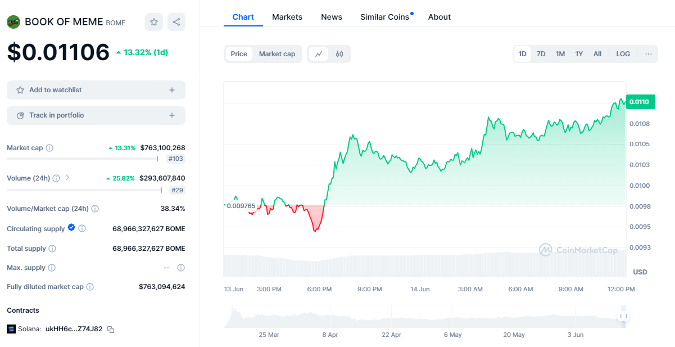Click the Track in portfolio button

coord(96,115)
